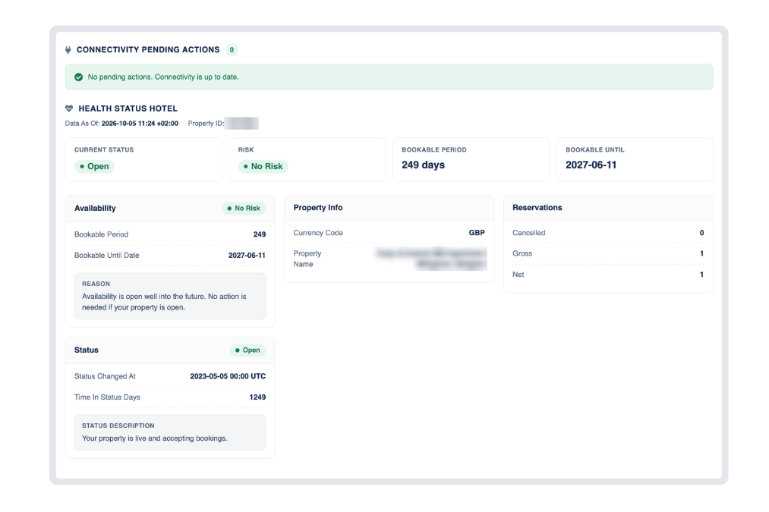Click the Availability reason description text
Viewport: 769px width, 512px height.
[x=164, y=302]
